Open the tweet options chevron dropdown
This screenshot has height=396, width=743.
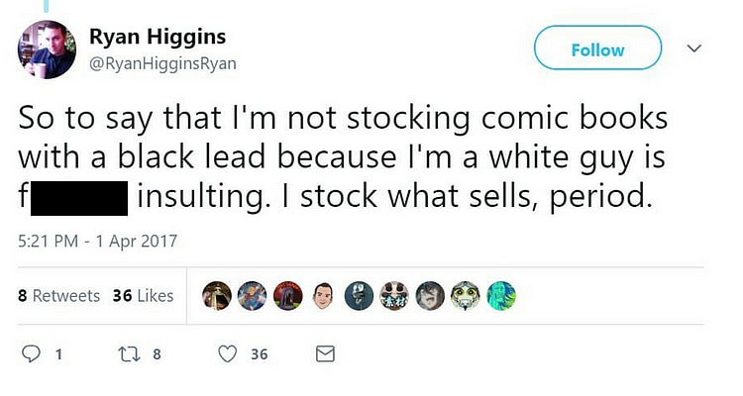tap(694, 49)
